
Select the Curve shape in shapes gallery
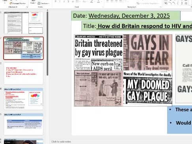coord(174,3)
